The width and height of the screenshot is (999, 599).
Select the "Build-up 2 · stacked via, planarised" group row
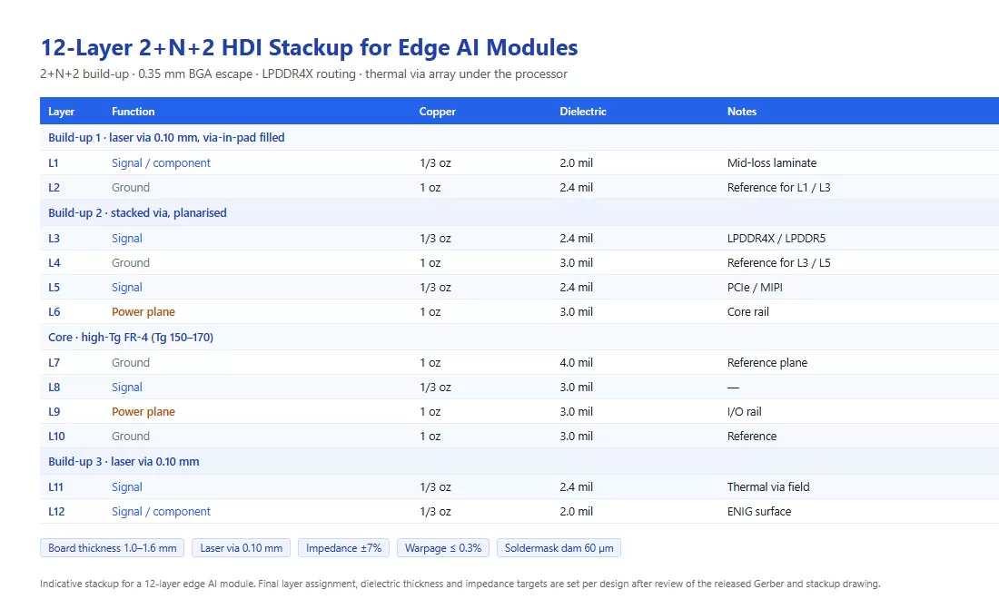pyautogui.click(x=519, y=212)
